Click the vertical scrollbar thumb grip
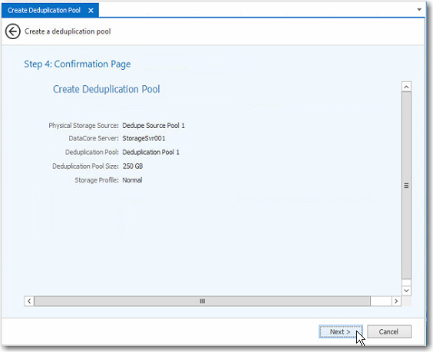Image resolution: width=433 pixels, height=352 pixels. [406, 186]
